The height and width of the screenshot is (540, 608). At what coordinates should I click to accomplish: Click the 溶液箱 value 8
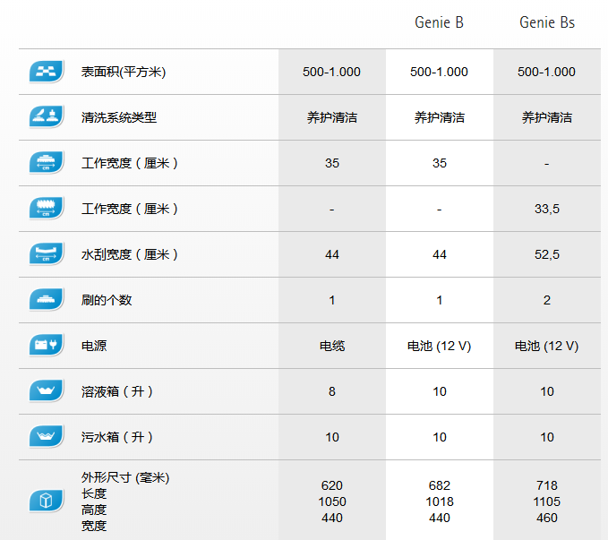(332, 391)
